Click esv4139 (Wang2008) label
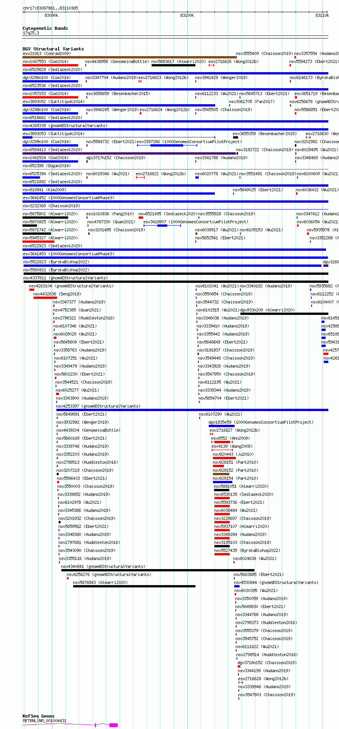The image size is (339, 729). [232, 447]
